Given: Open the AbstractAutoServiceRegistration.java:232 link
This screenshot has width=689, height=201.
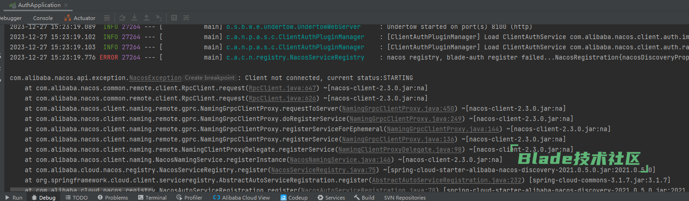Looking at the screenshot, I should (446, 180).
